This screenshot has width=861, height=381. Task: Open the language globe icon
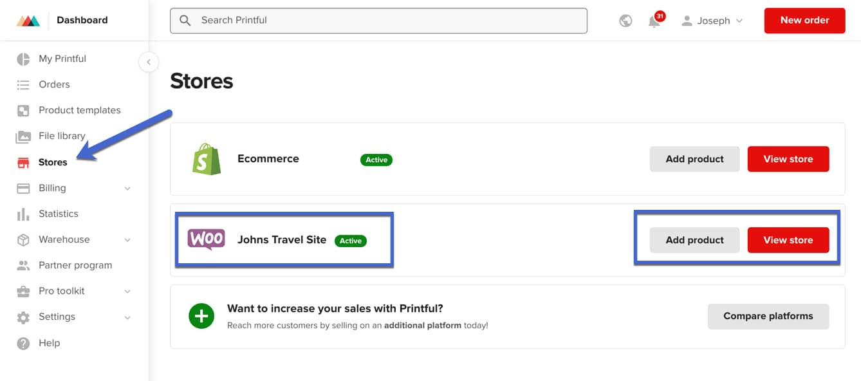pos(625,21)
